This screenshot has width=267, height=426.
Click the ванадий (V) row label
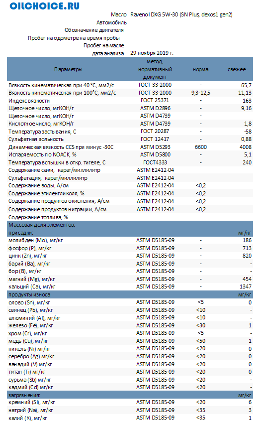click(30, 365)
